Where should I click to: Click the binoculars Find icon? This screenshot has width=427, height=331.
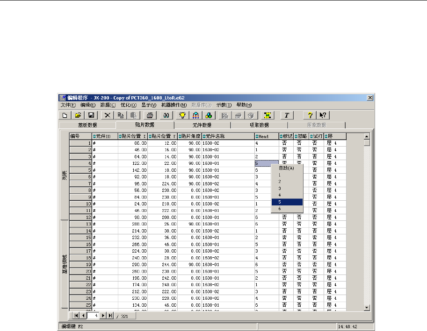(x=166, y=115)
